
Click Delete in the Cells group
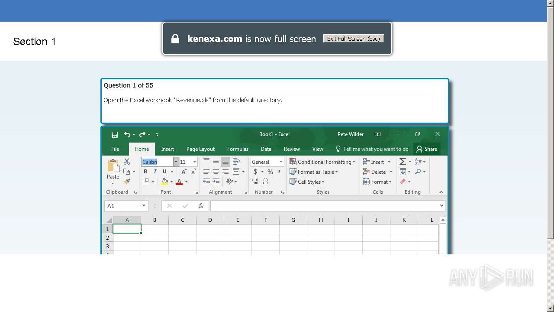tap(374, 172)
